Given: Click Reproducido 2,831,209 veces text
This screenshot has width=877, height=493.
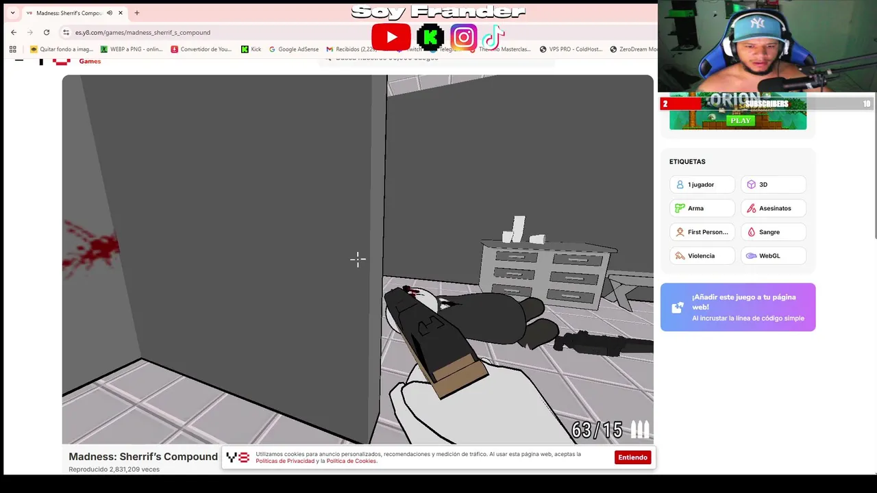Looking at the screenshot, I should pyautogui.click(x=114, y=470).
